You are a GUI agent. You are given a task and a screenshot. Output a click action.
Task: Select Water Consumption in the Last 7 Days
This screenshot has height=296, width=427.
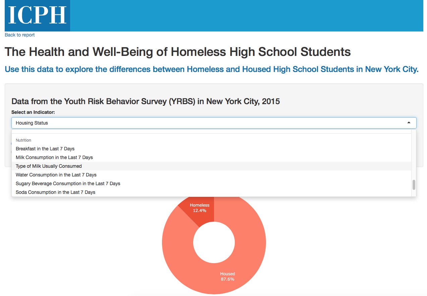tap(56, 175)
